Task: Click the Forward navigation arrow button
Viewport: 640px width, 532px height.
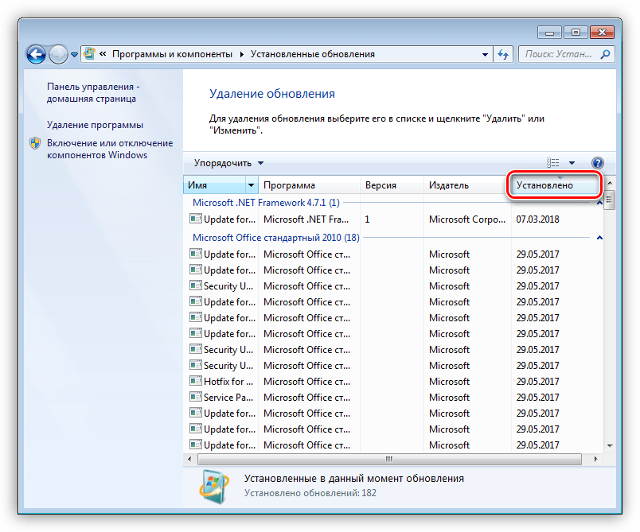Action: click(x=58, y=54)
